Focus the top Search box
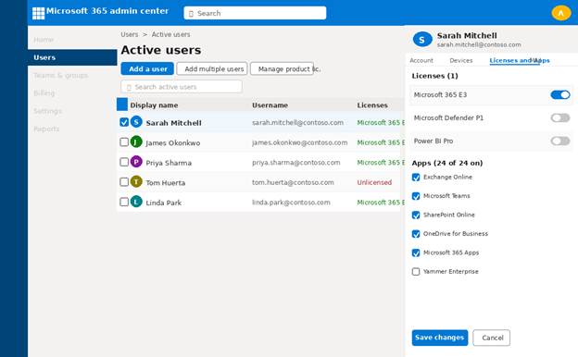Image resolution: width=578 pixels, height=357 pixels. click(255, 13)
